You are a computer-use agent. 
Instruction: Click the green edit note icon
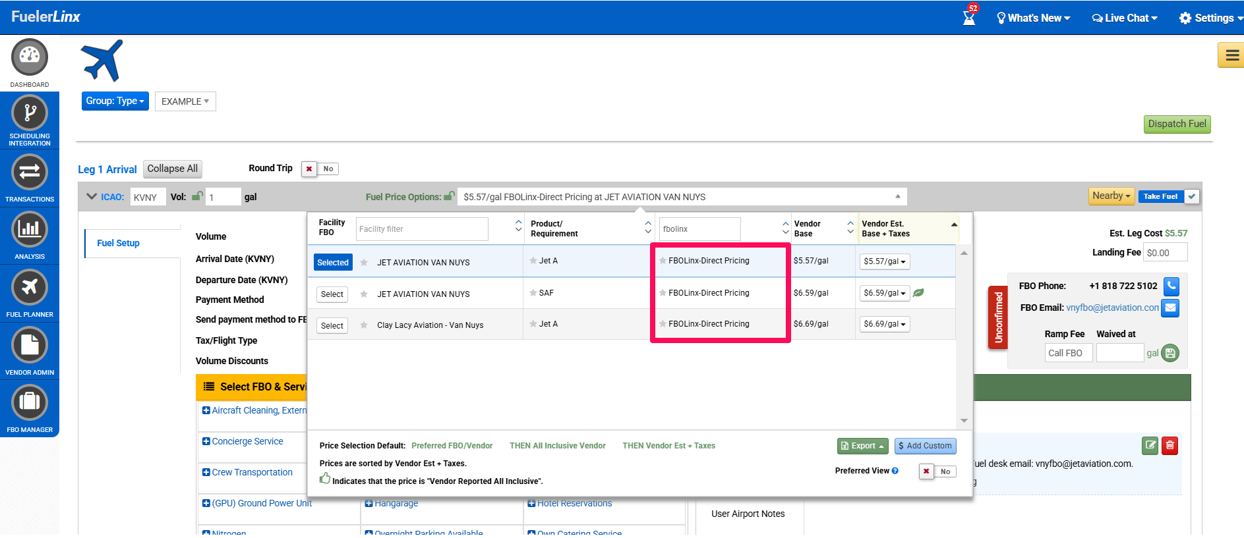click(1150, 445)
